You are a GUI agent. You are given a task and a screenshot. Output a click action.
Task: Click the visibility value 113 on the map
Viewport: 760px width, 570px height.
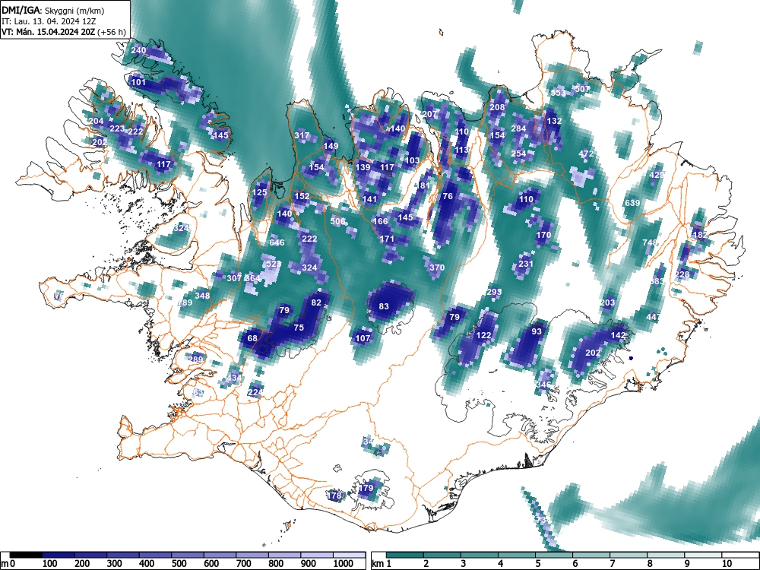462,150
